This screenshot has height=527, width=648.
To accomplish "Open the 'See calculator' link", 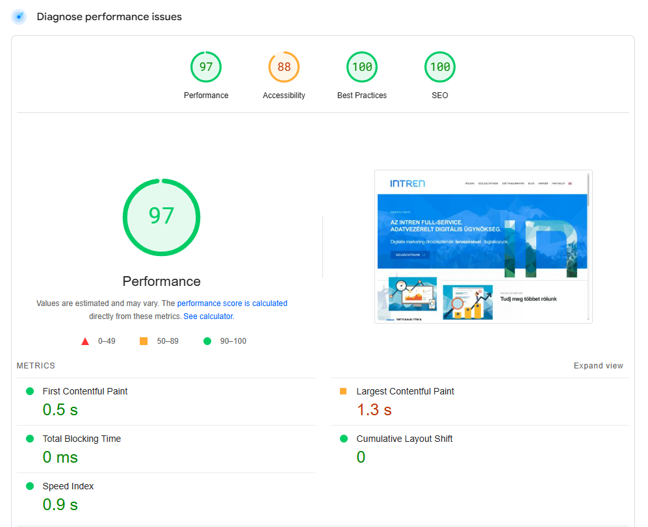I will (209, 316).
